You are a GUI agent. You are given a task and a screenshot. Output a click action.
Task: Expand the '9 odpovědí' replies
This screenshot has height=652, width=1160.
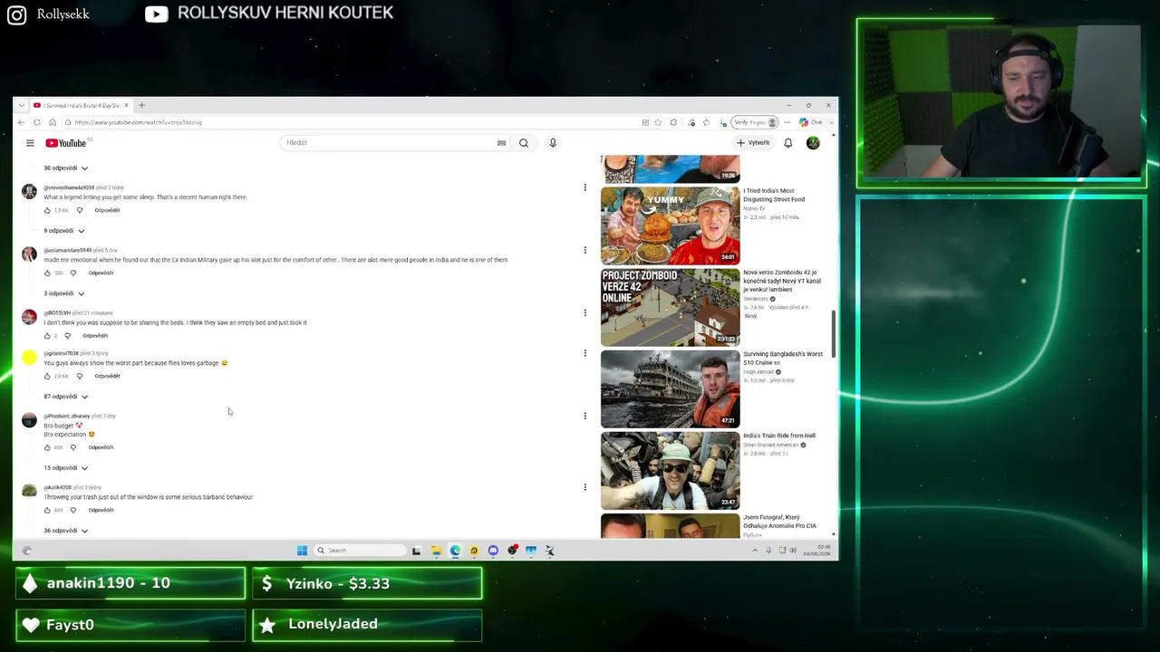pos(64,231)
